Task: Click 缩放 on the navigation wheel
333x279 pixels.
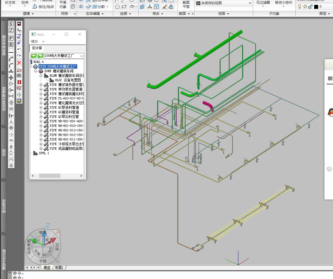Action: [x=42, y=232]
